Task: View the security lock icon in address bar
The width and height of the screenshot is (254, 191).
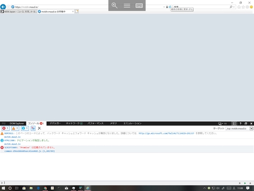Action: [x=167, y=7]
